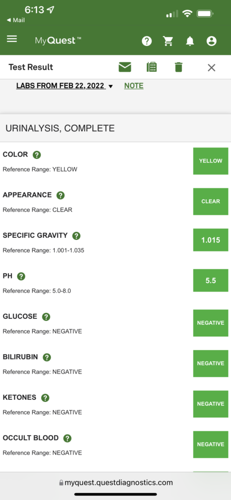Tap the help question mark in header
Image resolution: width=231 pixels, height=500 pixels.
coord(147,41)
